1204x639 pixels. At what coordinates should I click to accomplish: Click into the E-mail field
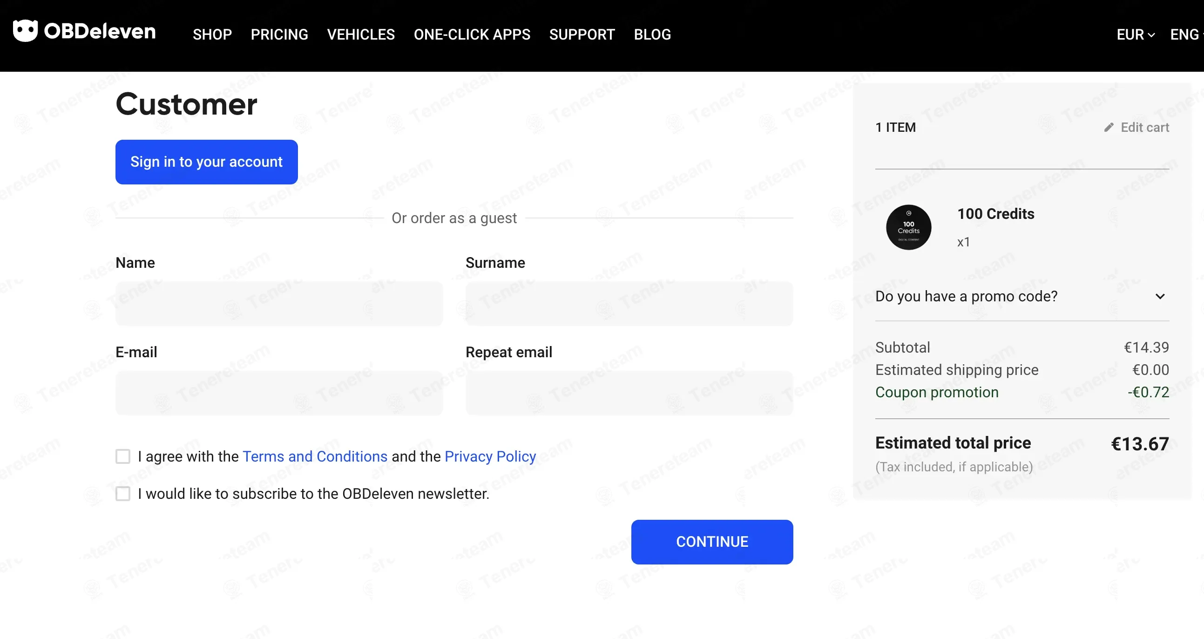click(x=279, y=393)
